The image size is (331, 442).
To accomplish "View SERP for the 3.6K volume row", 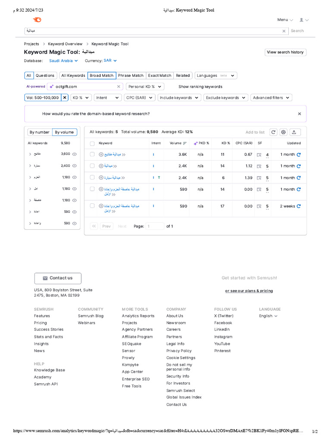I will pos(259,155).
